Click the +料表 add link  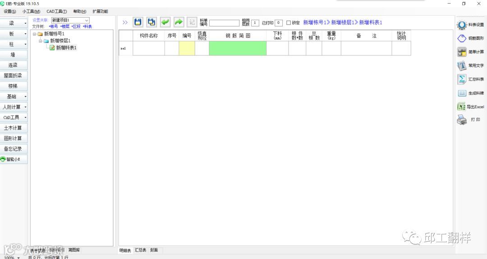coord(87,27)
